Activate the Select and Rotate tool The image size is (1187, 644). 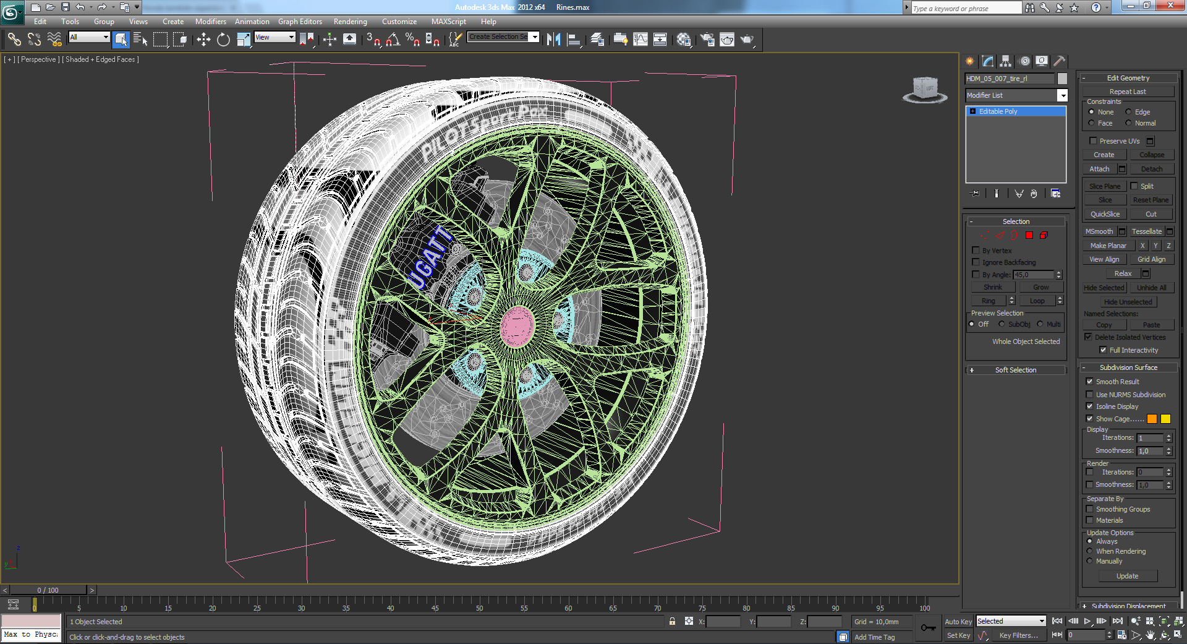223,40
